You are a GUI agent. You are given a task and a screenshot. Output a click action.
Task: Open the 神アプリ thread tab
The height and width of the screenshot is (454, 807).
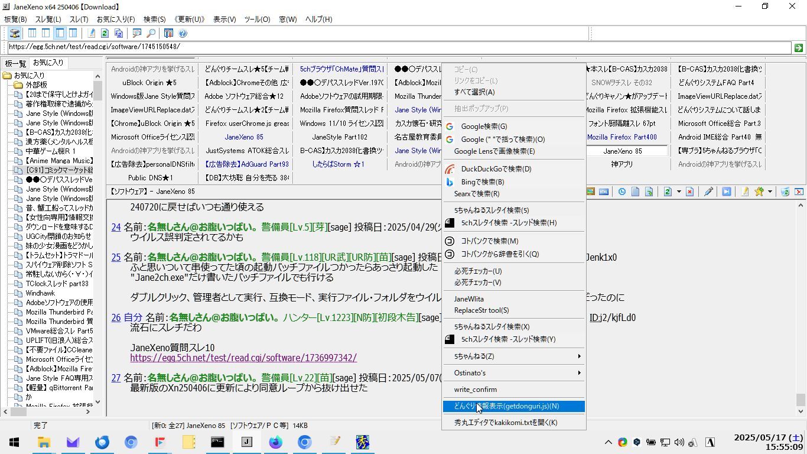click(622, 164)
